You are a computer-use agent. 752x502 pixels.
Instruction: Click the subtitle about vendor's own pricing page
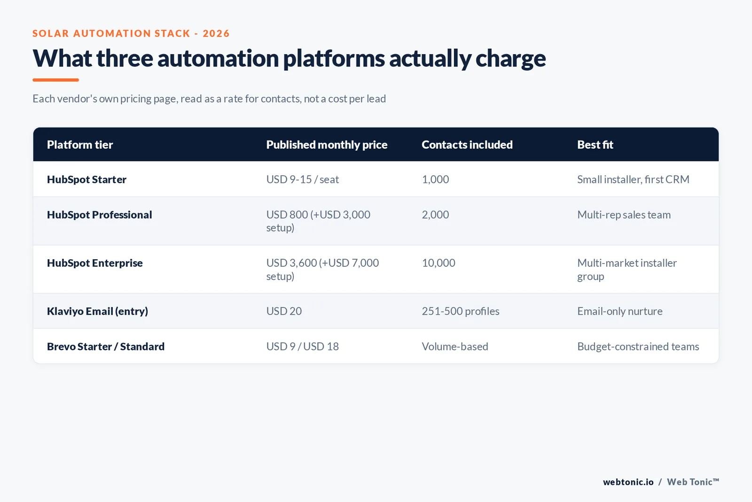[x=209, y=99]
